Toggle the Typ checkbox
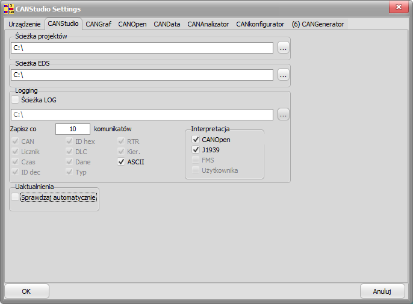413x304 pixels. [x=69, y=172]
